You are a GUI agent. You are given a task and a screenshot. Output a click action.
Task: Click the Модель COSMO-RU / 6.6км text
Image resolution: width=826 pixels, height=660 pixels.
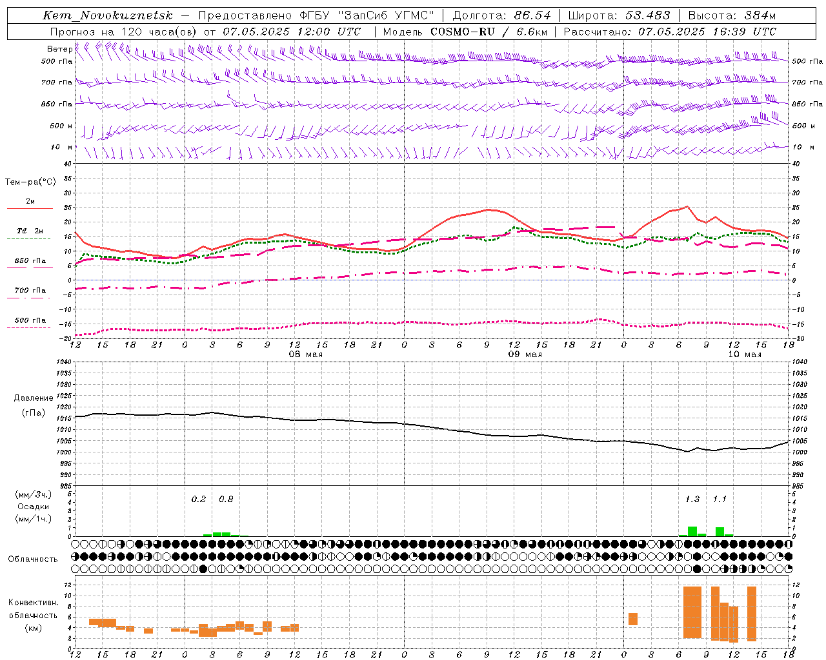click(465, 31)
